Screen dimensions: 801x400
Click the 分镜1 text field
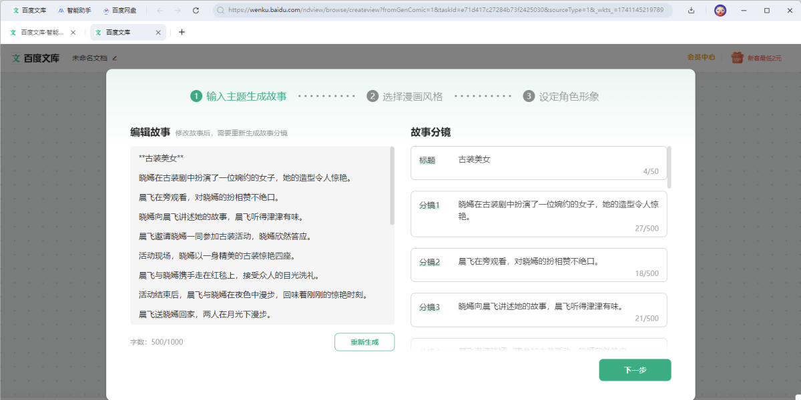coord(539,214)
